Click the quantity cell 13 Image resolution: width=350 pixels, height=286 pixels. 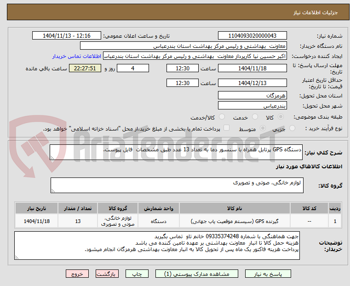coord(78,221)
